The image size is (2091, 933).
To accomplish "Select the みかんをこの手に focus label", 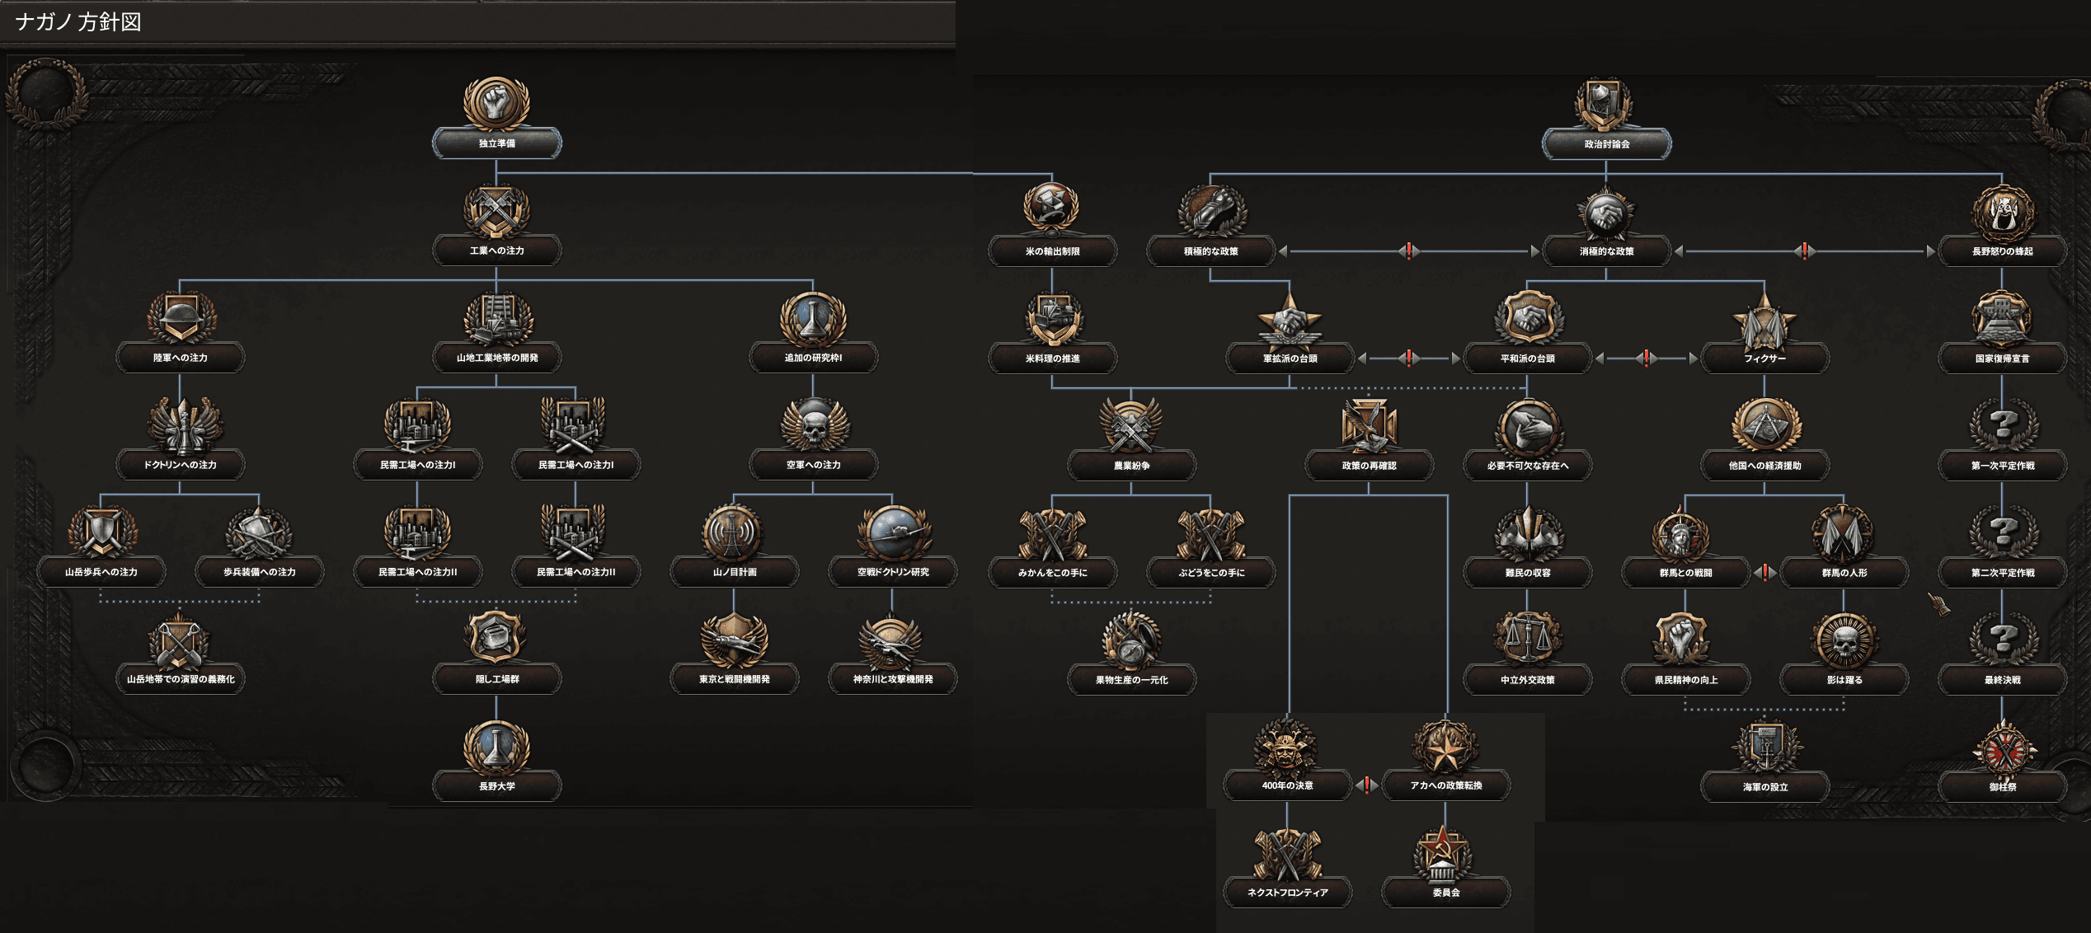I will point(1052,573).
